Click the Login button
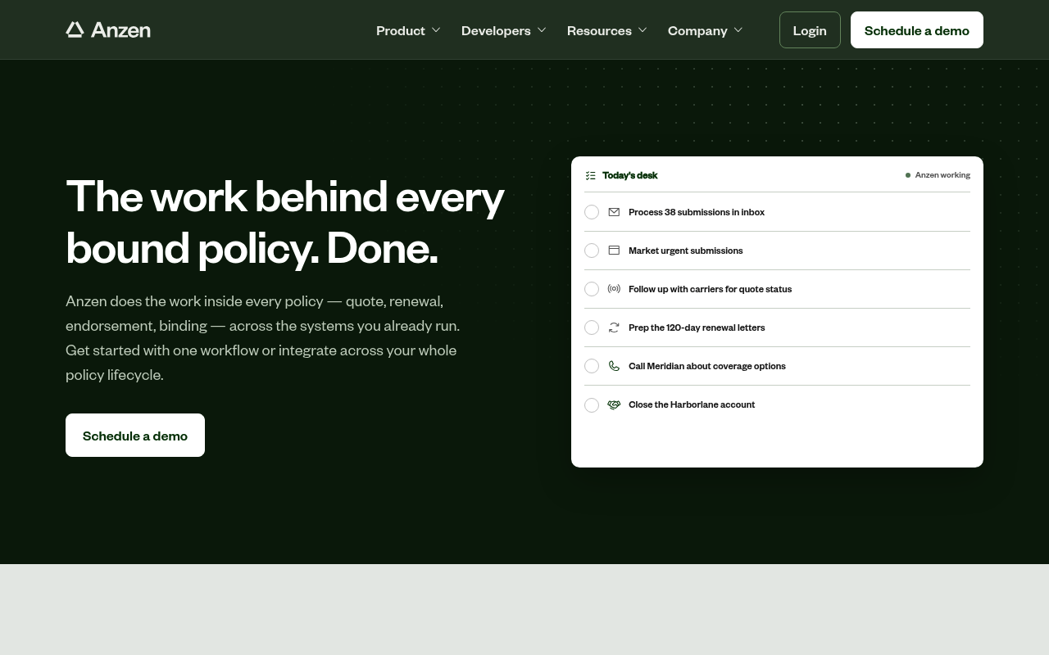 (x=810, y=30)
